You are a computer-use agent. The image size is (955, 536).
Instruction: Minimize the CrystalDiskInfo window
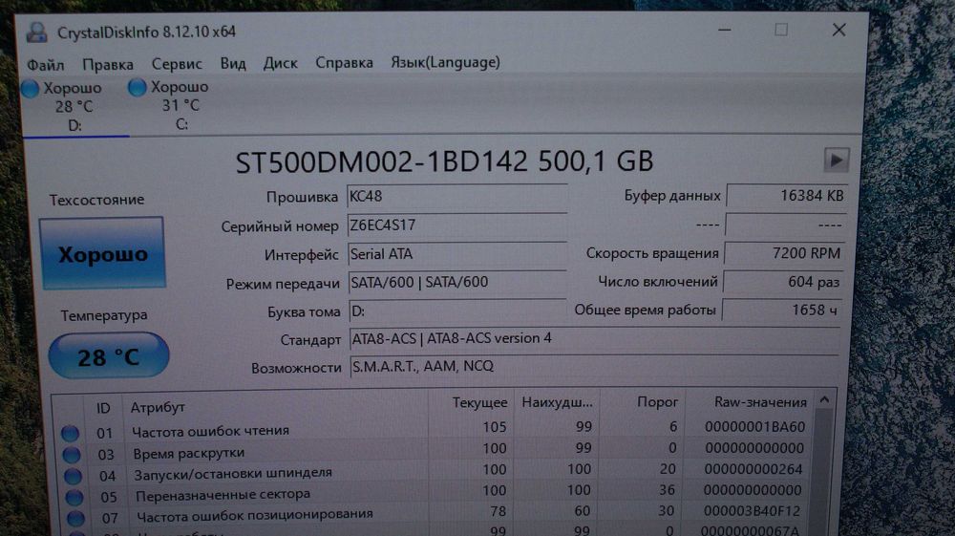click(724, 30)
